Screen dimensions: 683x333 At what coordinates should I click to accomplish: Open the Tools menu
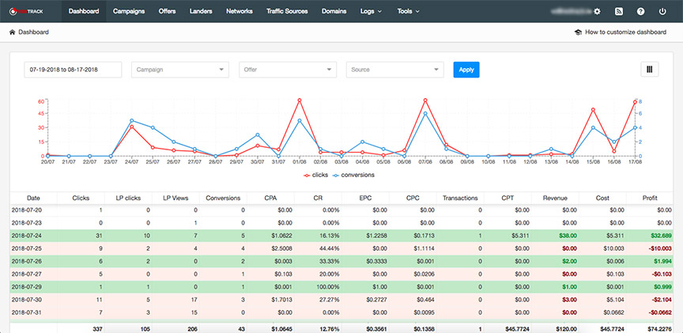click(x=408, y=11)
